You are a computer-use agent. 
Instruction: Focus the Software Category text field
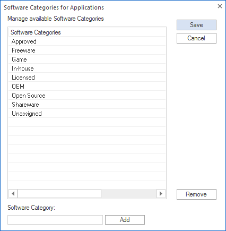[55, 220]
